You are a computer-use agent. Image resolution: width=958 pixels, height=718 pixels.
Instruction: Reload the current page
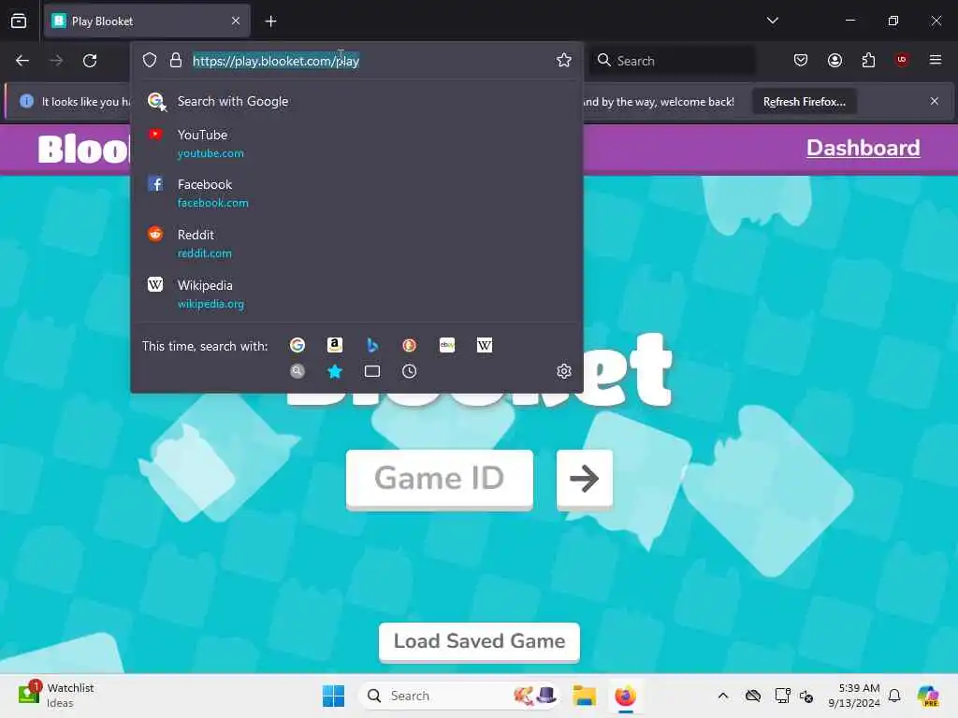pos(90,61)
